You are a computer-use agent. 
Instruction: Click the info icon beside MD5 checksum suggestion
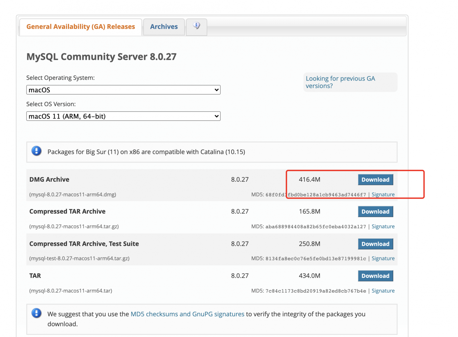pos(36,314)
